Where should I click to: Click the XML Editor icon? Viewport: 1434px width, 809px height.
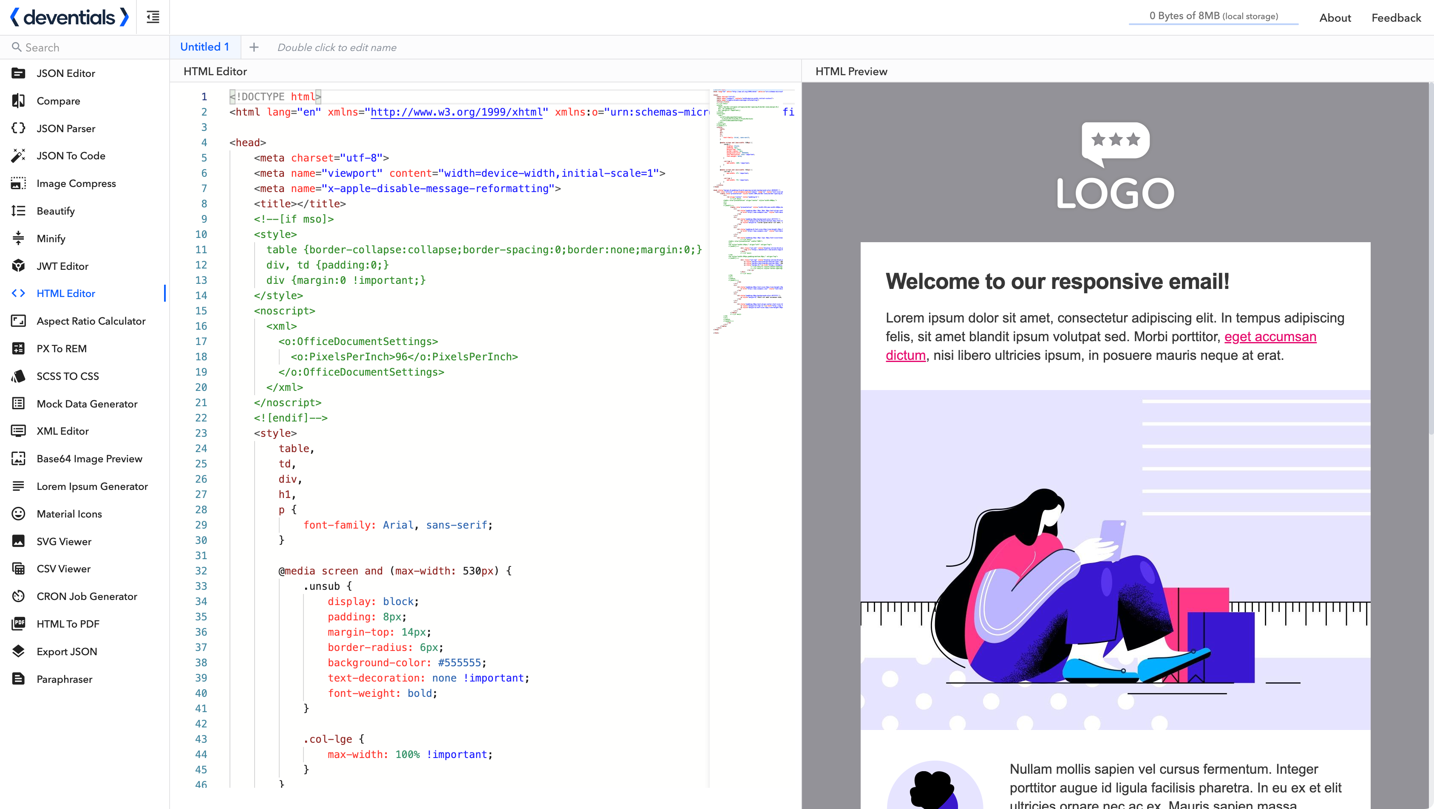point(18,431)
